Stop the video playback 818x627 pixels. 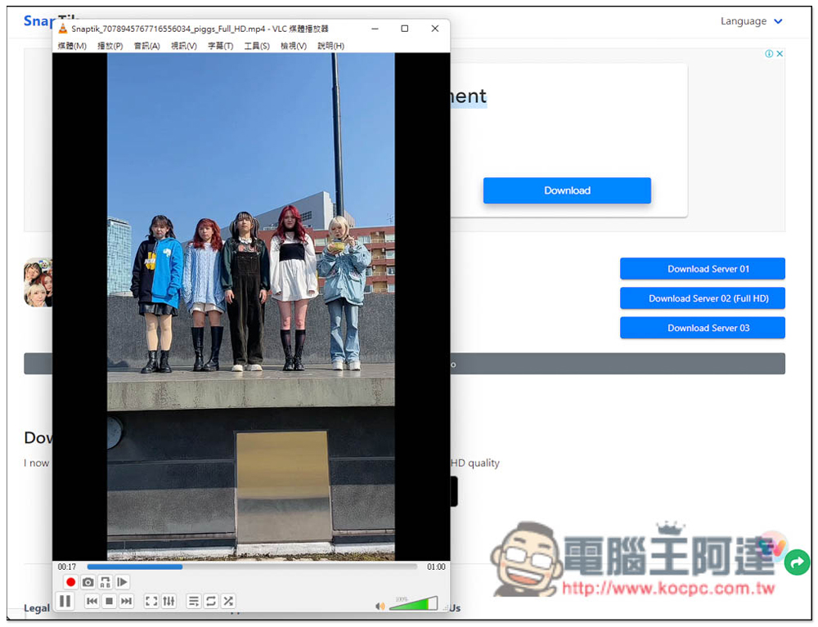click(x=109, y=602)
